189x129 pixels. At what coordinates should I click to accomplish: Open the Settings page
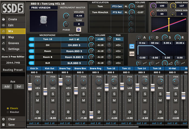13,49
